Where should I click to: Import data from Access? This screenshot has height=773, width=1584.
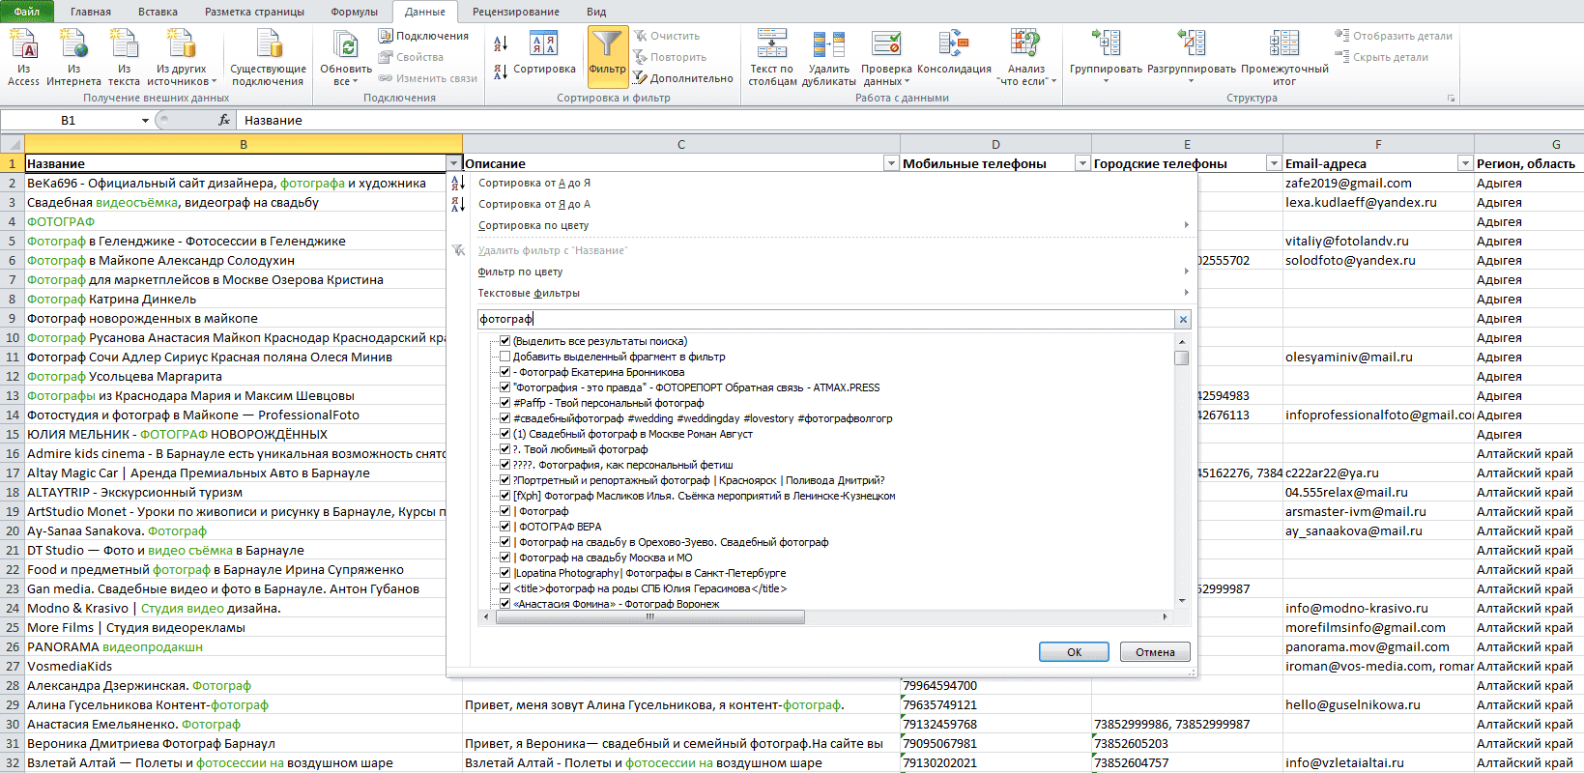(x=23, y=58)
